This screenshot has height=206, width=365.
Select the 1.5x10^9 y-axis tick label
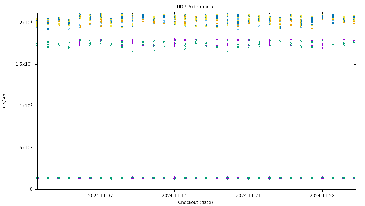(x=24, y=64)
